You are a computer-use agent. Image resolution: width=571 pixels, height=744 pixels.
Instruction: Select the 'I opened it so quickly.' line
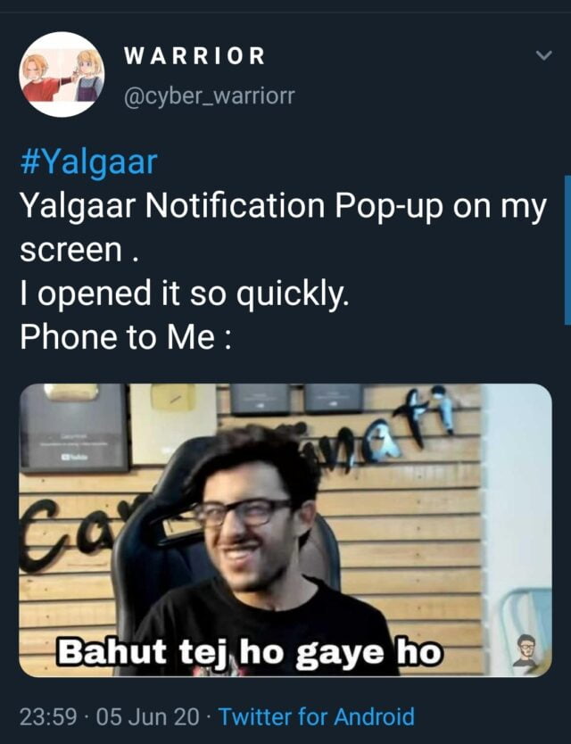tap(184, 293)
